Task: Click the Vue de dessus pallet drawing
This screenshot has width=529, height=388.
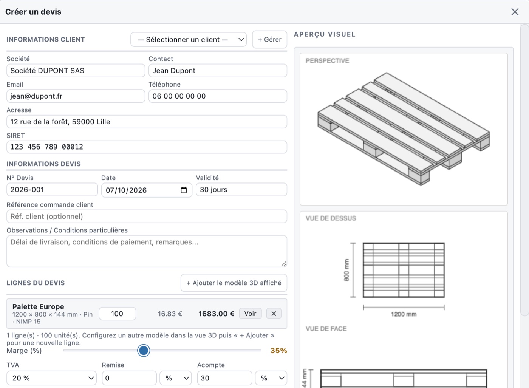Action: pos(404,270)
